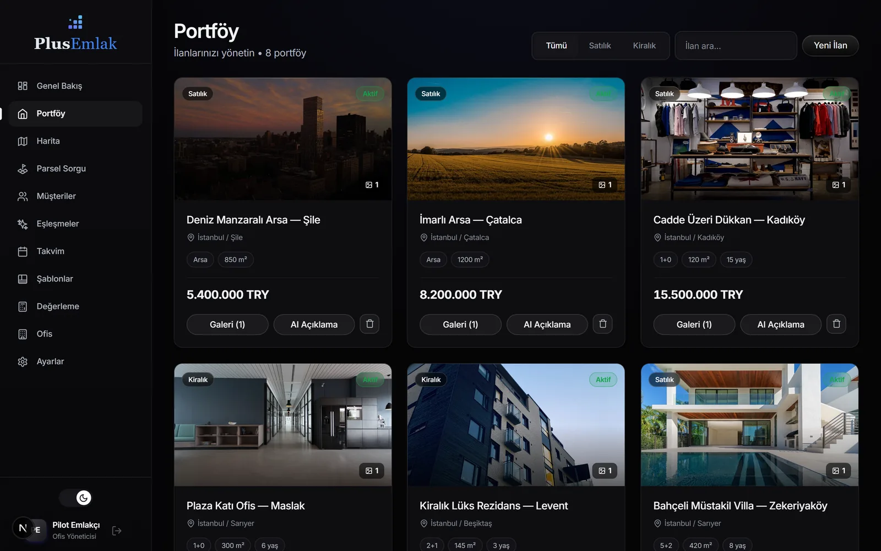Go to Müşteriler section
Viewport: 881px width, 551px height.
pyautogui.click(x=75, y=196)
